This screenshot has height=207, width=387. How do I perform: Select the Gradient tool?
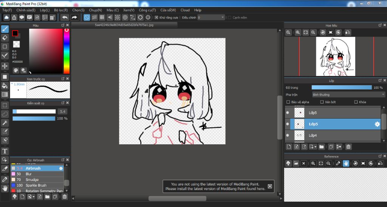click(x=5, y=94)
